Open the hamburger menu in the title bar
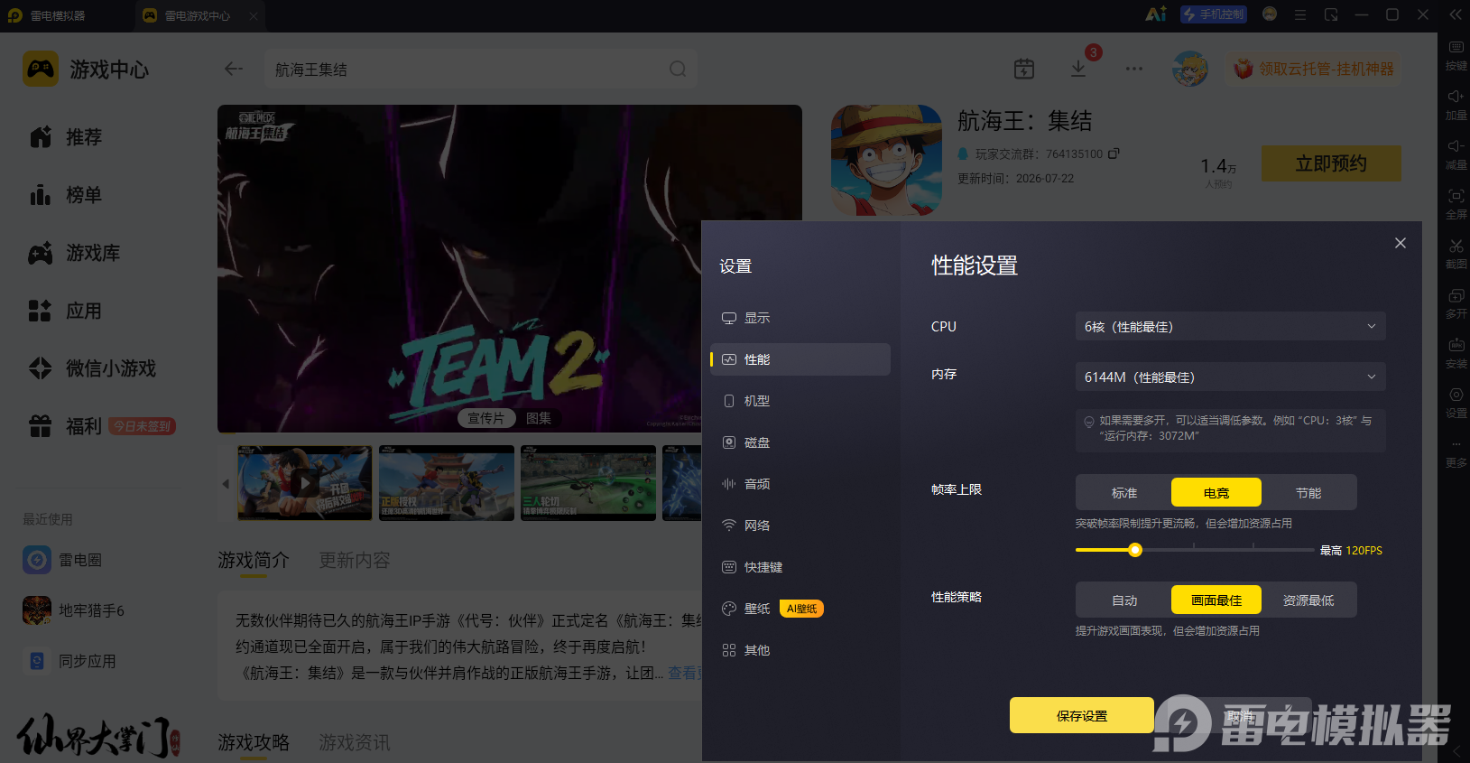 (1300, 14)
